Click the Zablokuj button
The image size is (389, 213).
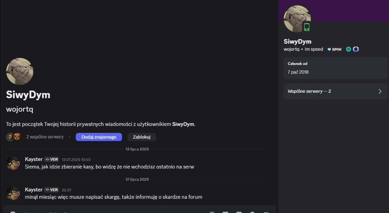tap(142, 137)
